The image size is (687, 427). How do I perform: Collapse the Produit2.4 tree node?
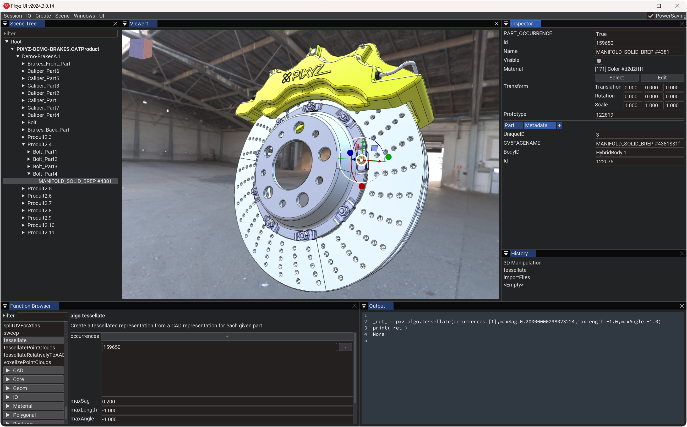(23, 145)
